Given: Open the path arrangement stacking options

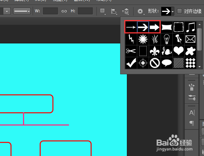Looking at the screenshot, I should (x=125, y=11).
